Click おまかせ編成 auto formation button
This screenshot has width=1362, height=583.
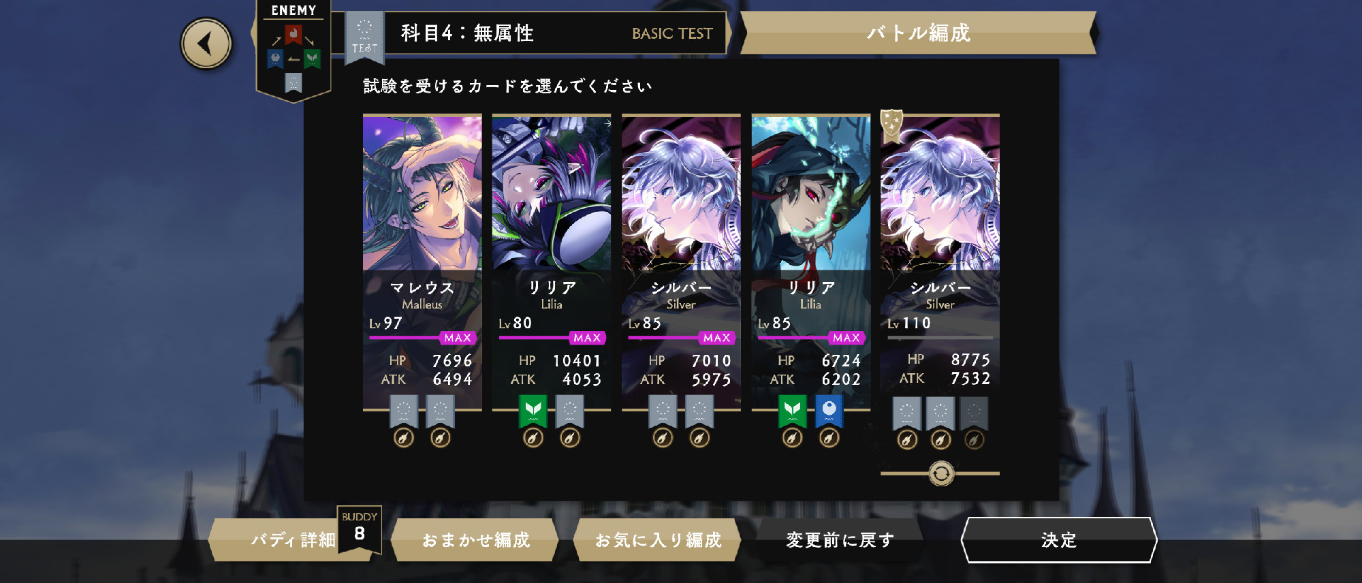pos(476,540)
